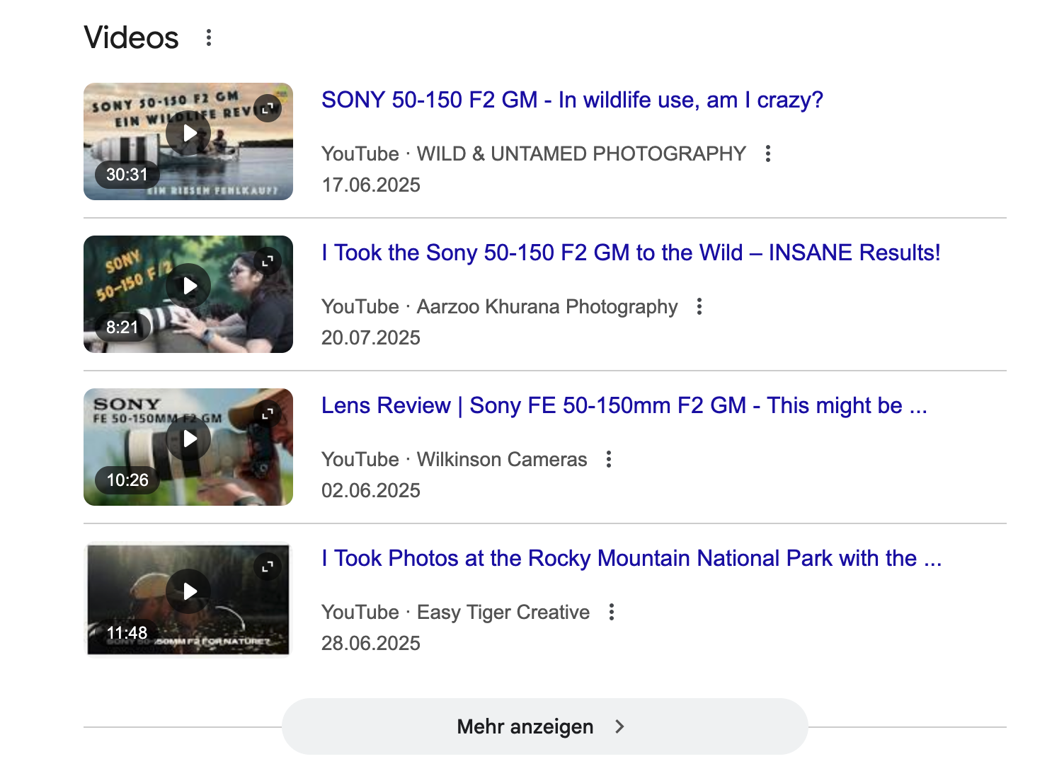Open options for Wilkinson Cameras result
The image size is (1052, 771).
tap(609, 459)
